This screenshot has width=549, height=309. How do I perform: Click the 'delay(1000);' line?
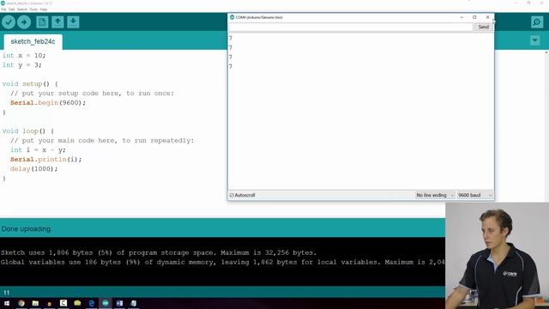34,169
